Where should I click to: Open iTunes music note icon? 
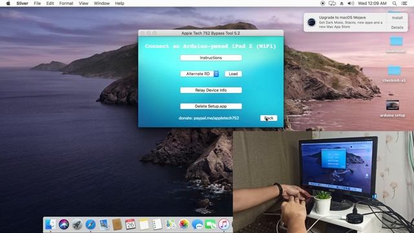pos(224,225)
